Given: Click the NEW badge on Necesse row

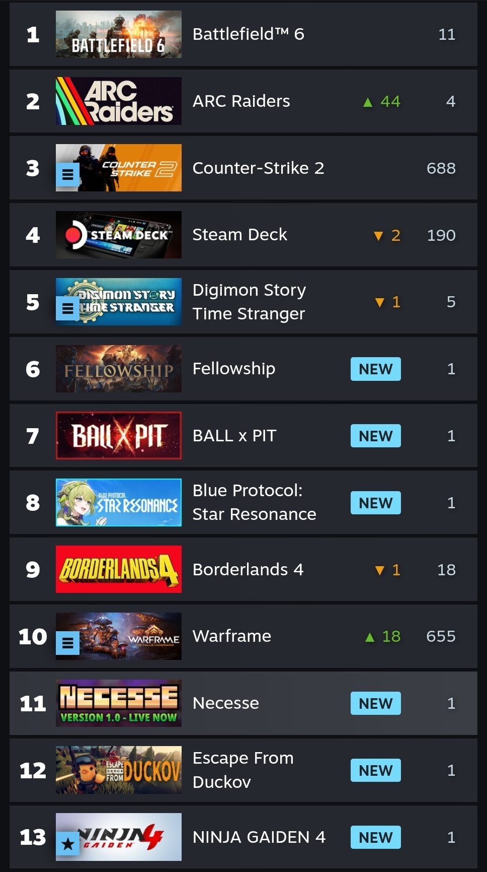Looking at the screenshot, I should (376, 703).
